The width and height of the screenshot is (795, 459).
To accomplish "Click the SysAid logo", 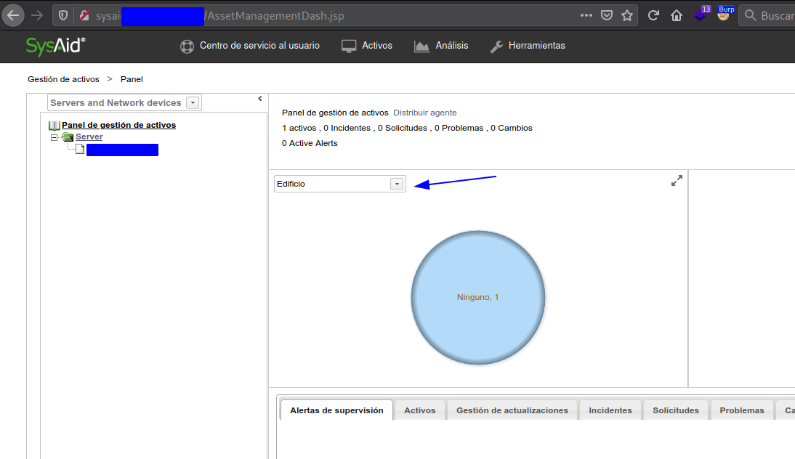I will coord(55,46).
